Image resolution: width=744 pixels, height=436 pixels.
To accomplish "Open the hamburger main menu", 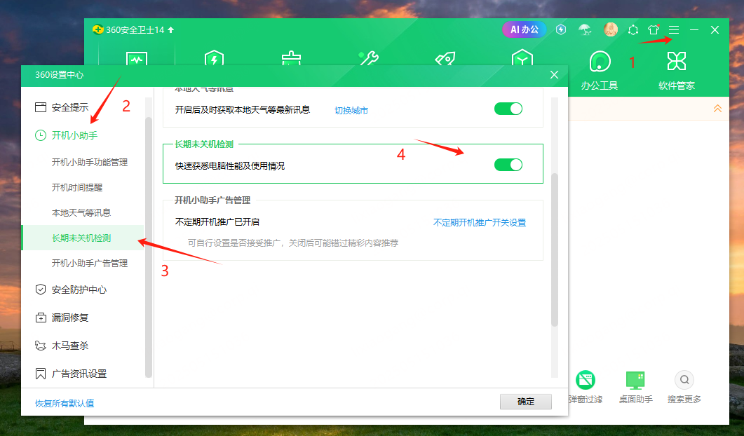I will click(674, 30).
